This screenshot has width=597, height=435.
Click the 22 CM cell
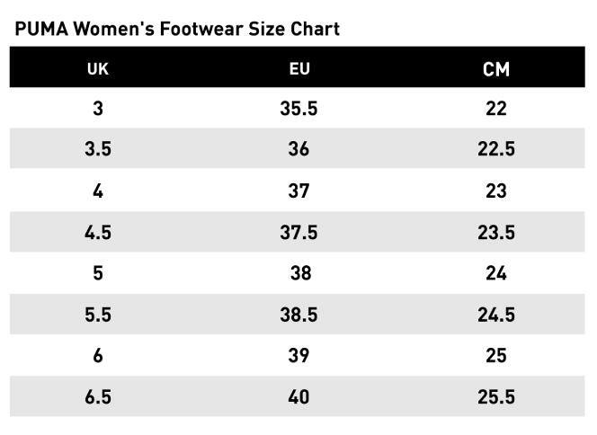point(496,109)
